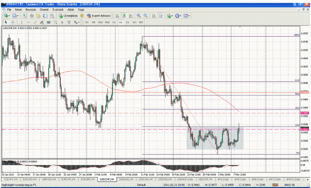Launch the Strategy Tester magnifier icon
Image resolution: width=311 pixels, height=188 pixels.
(52, 16)
